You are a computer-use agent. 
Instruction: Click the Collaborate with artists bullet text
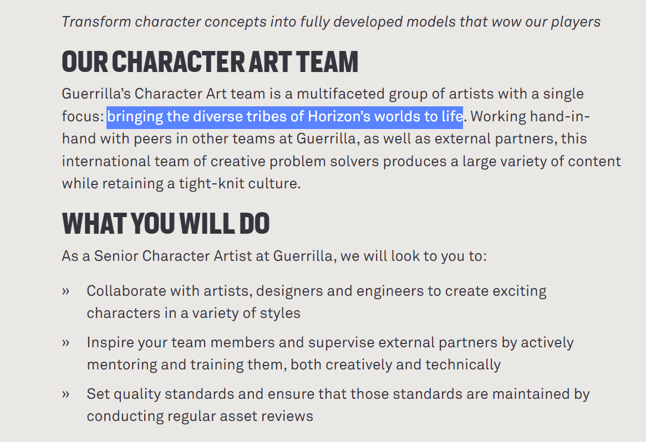click(x=316, y=291)
